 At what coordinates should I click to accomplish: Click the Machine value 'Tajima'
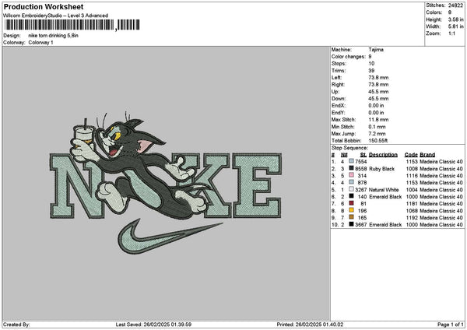(x=376, y=50)
